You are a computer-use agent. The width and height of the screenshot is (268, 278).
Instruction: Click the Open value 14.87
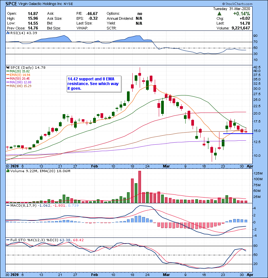point(33,14)
